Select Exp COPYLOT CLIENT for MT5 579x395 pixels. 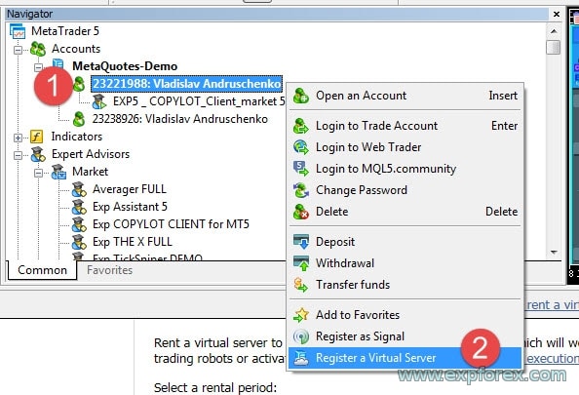pyautogui.click(x=171, y=224)
